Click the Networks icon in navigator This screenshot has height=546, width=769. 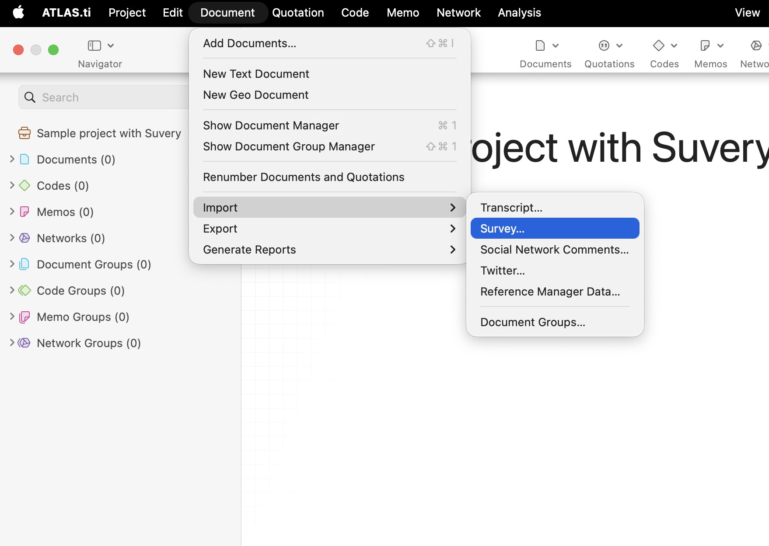point(25,238)
